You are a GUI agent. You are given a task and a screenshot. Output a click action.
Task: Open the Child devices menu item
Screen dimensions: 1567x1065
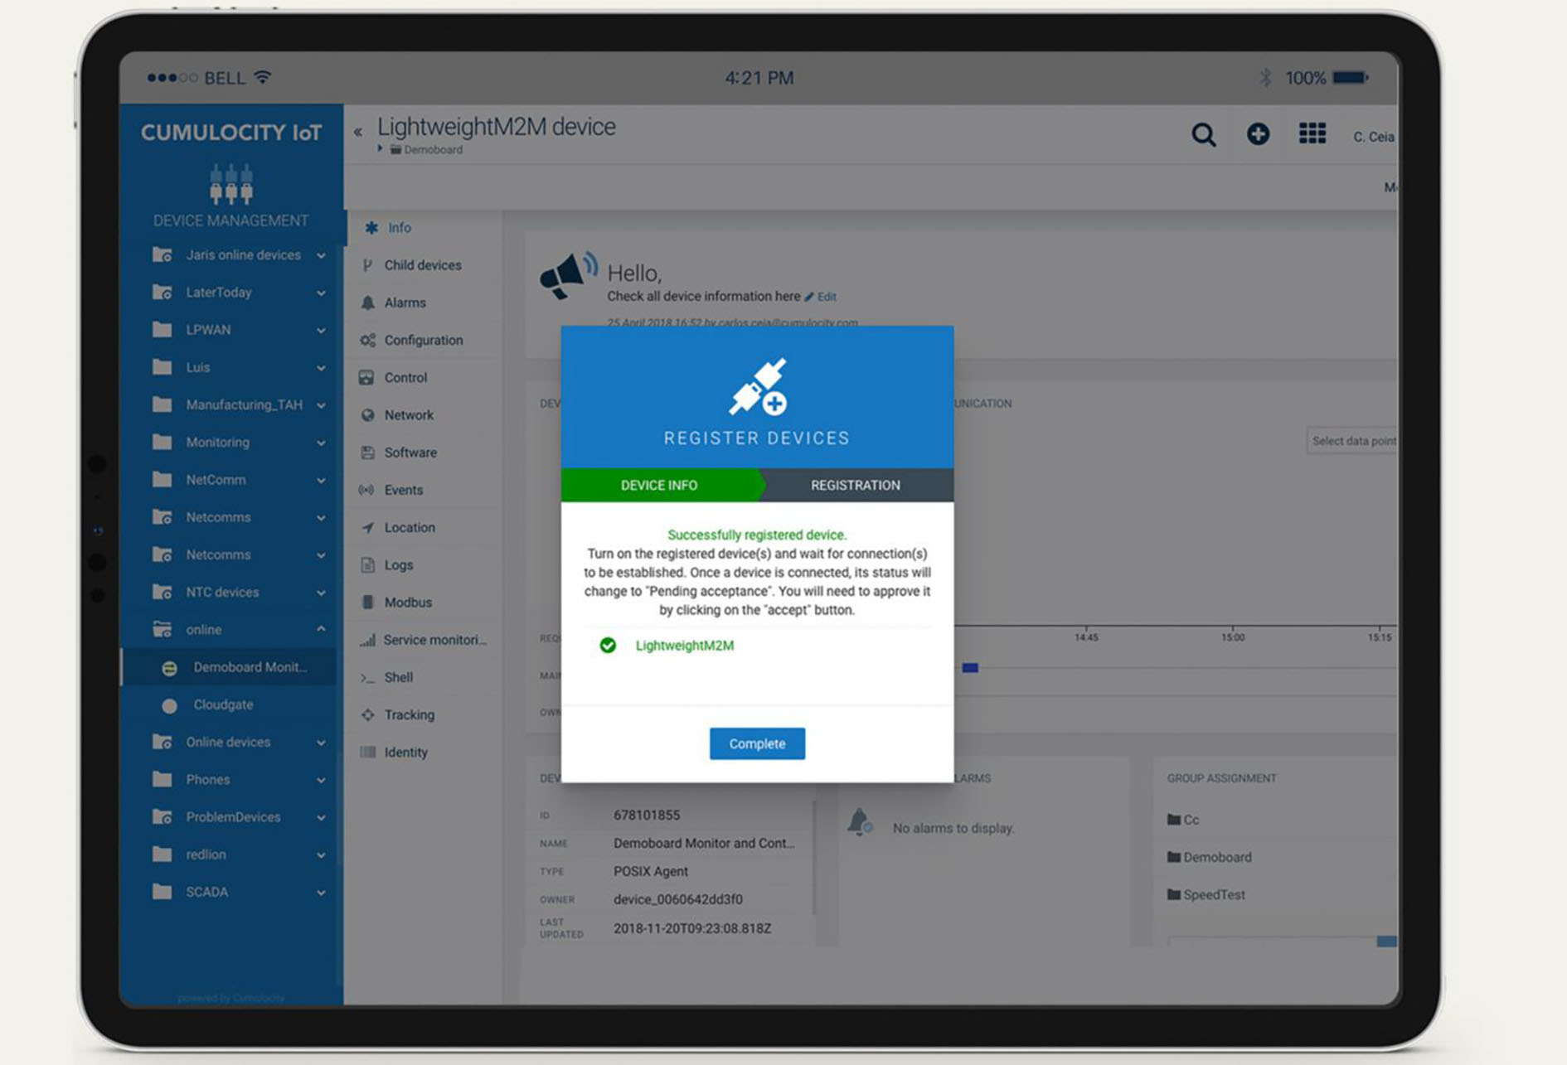point(422,265)
